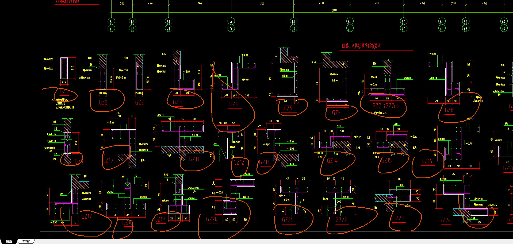Select the 2700 dimension text
Image resolution: width=513 pixels, height=244 pixels.
(454, 3)
